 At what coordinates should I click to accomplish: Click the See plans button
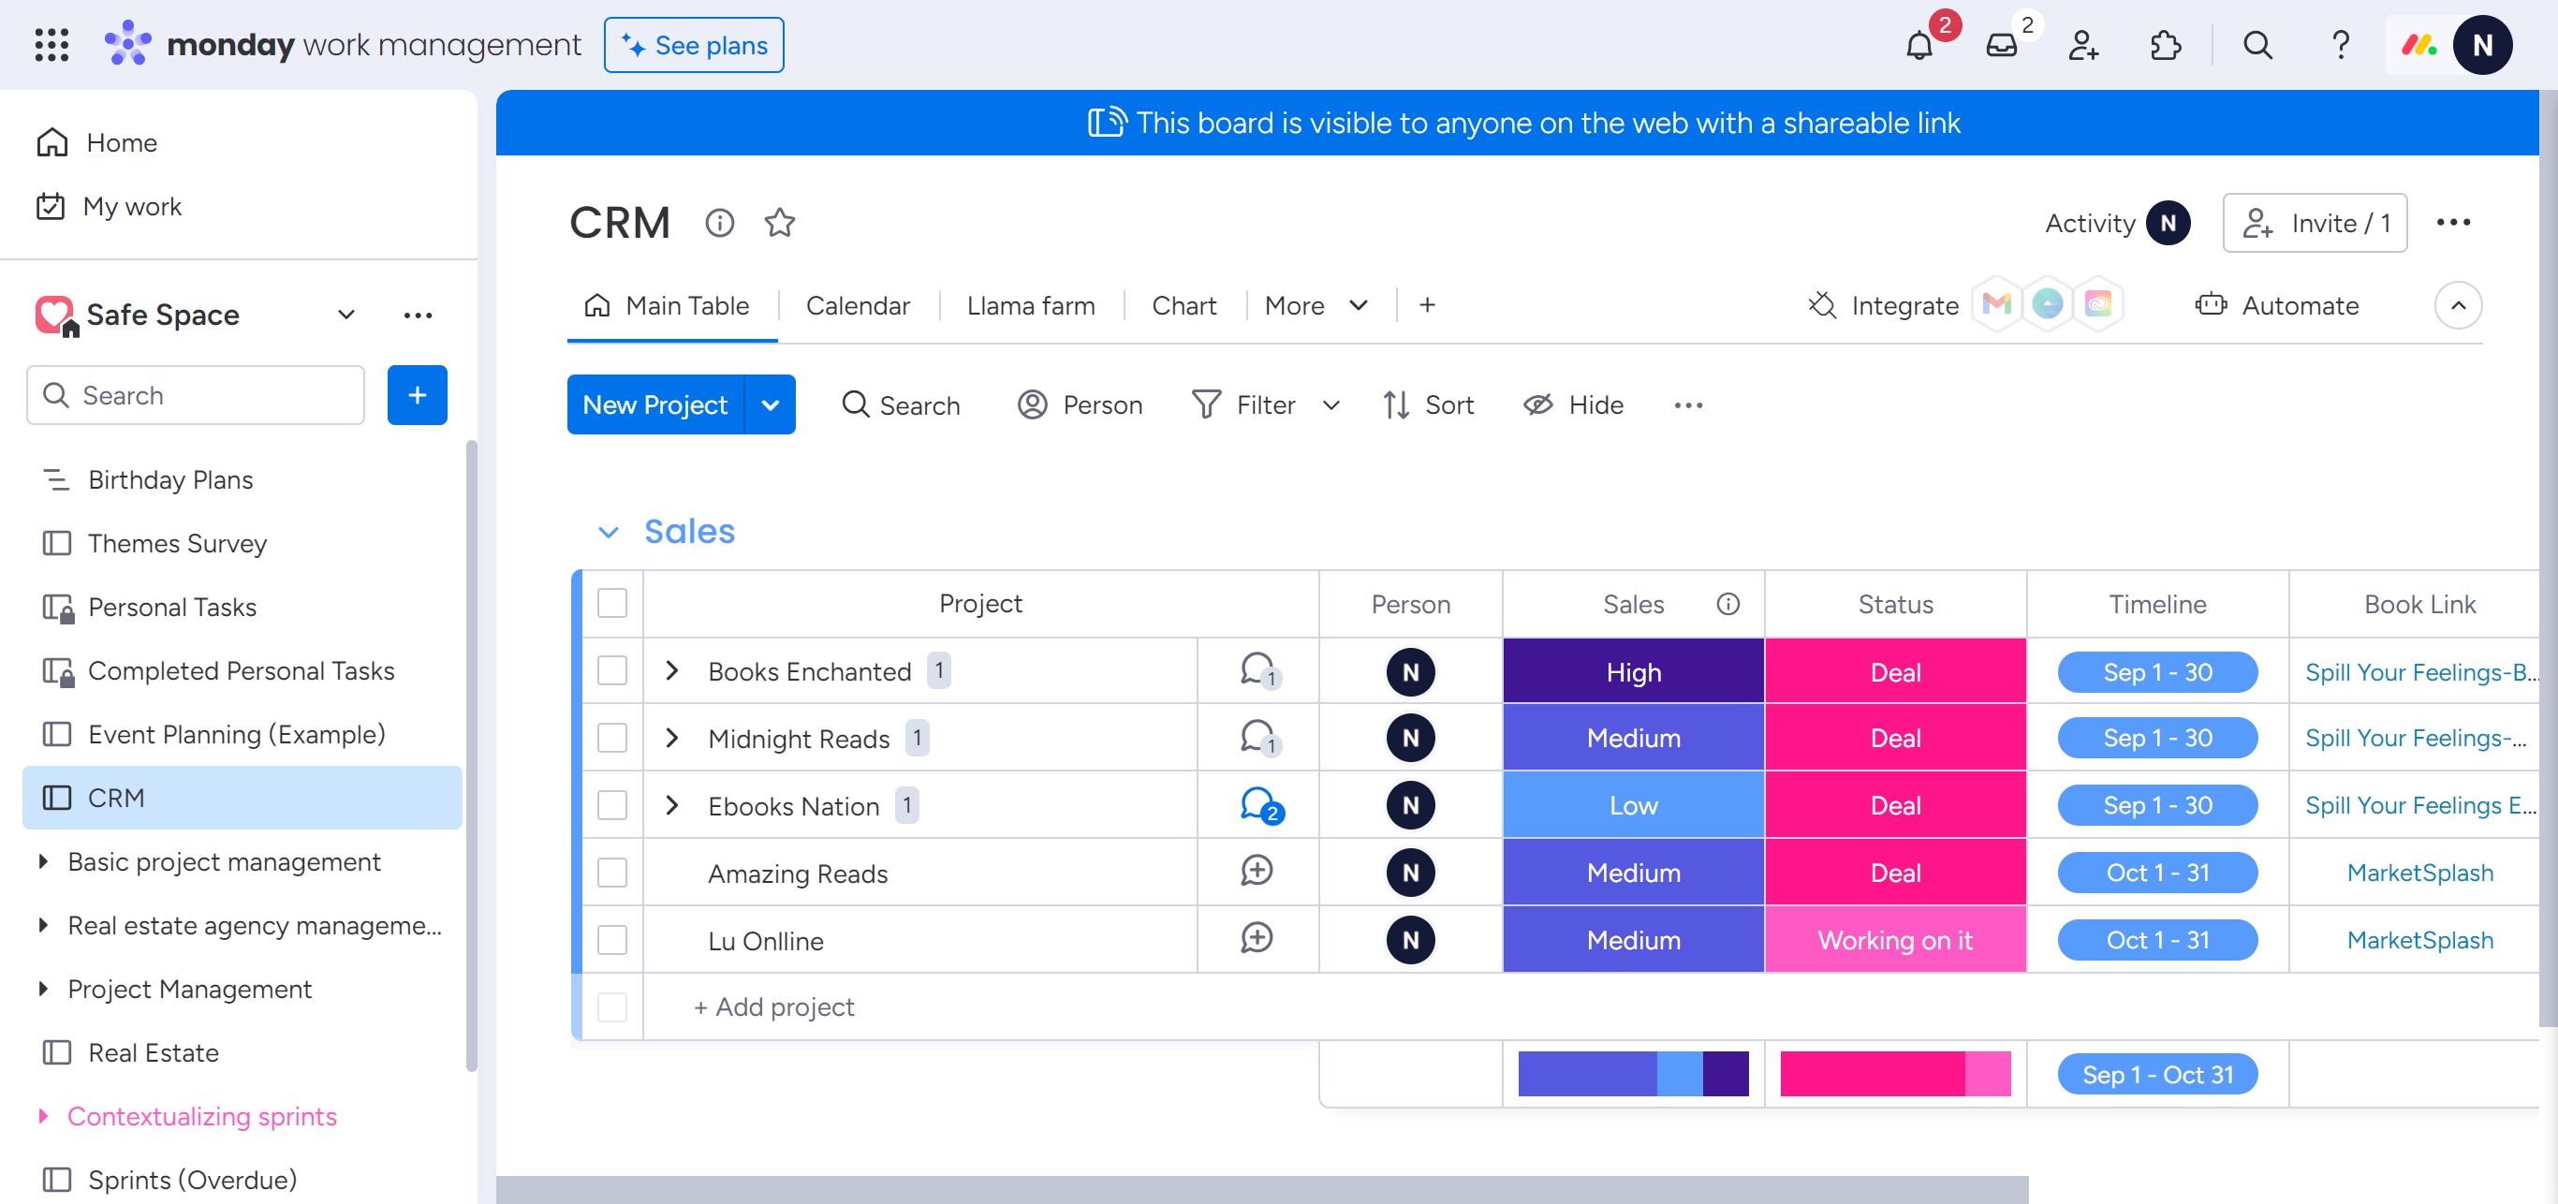(693, 46)
